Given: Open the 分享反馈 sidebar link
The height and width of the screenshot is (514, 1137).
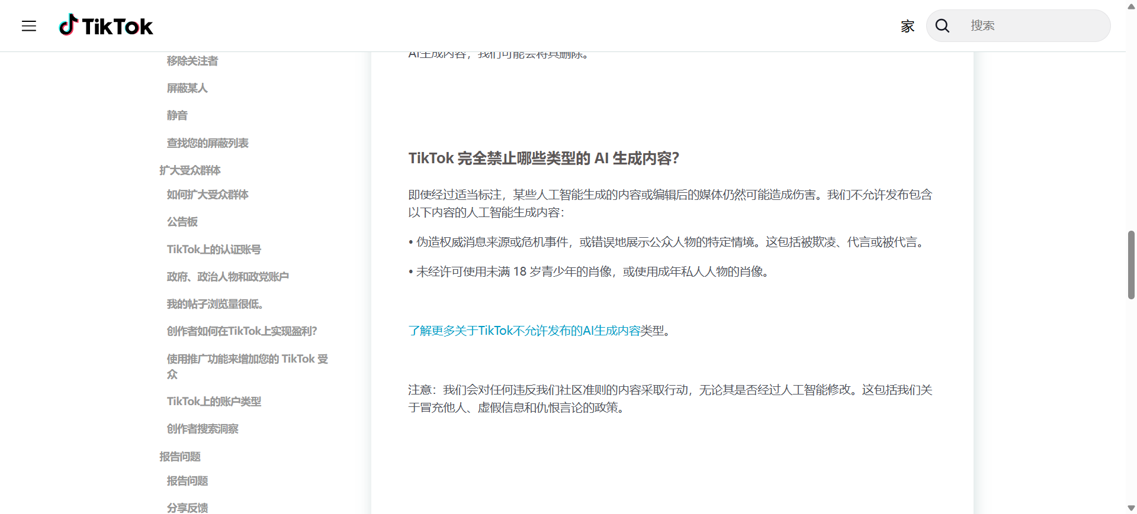Looking at the screenshot, I should 188,508.
